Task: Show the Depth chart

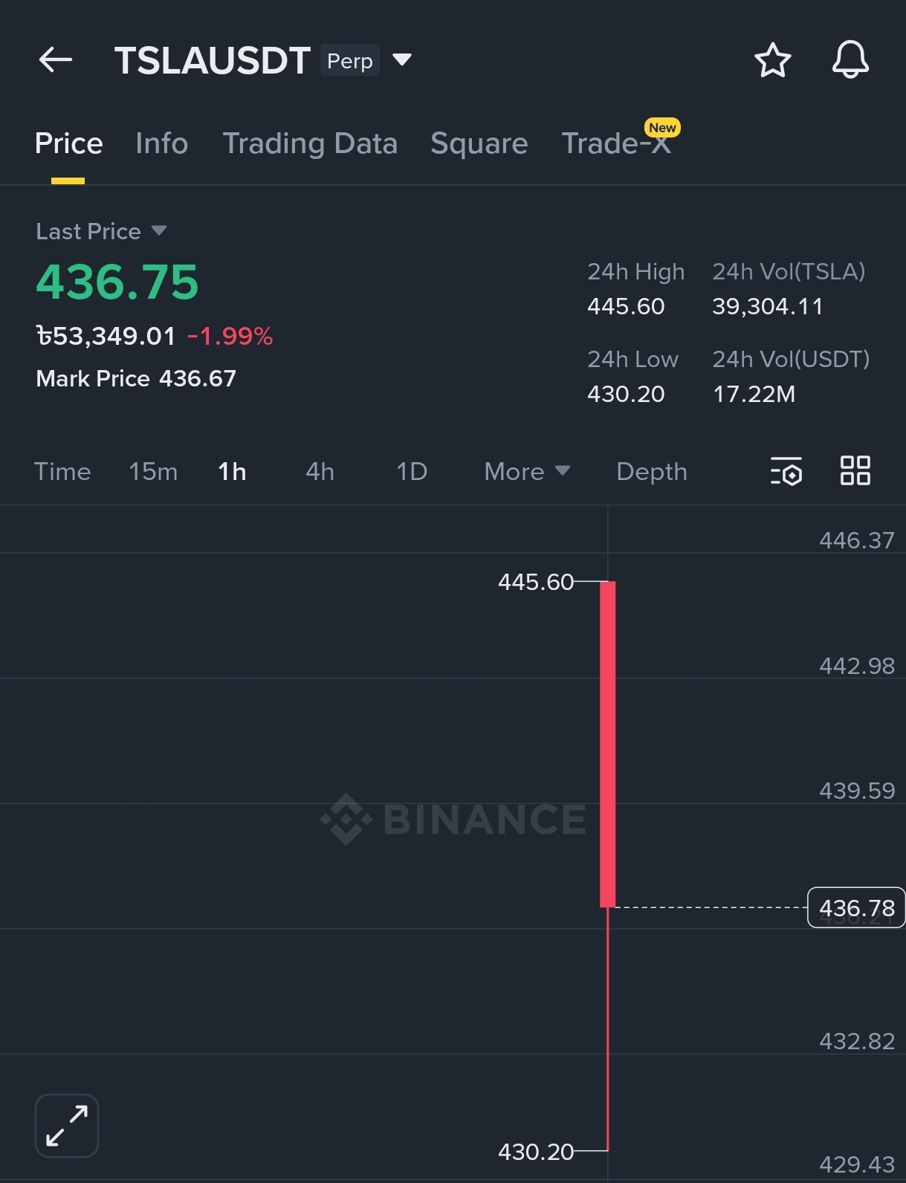Action: [x=651, y=471]
